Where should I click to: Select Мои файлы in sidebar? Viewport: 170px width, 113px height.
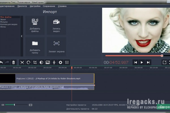6,17
